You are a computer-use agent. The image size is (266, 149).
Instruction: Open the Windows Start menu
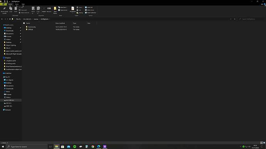click(3, 147)
